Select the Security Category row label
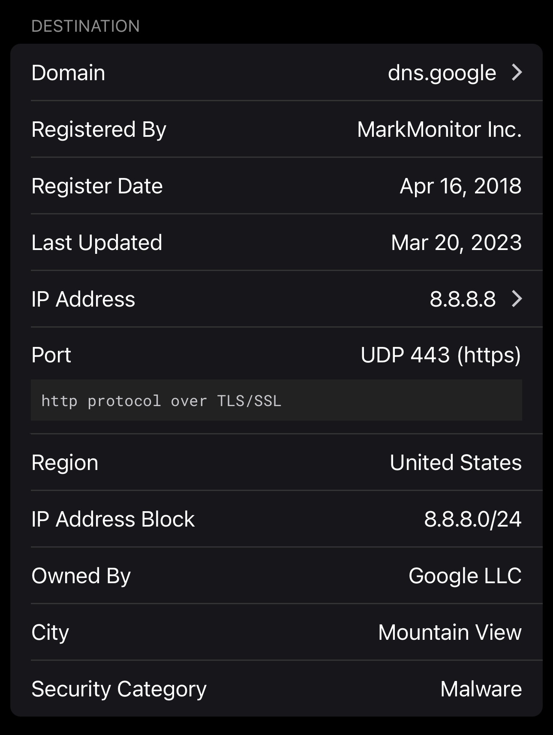The image size is (553, 735). [119, 689]
